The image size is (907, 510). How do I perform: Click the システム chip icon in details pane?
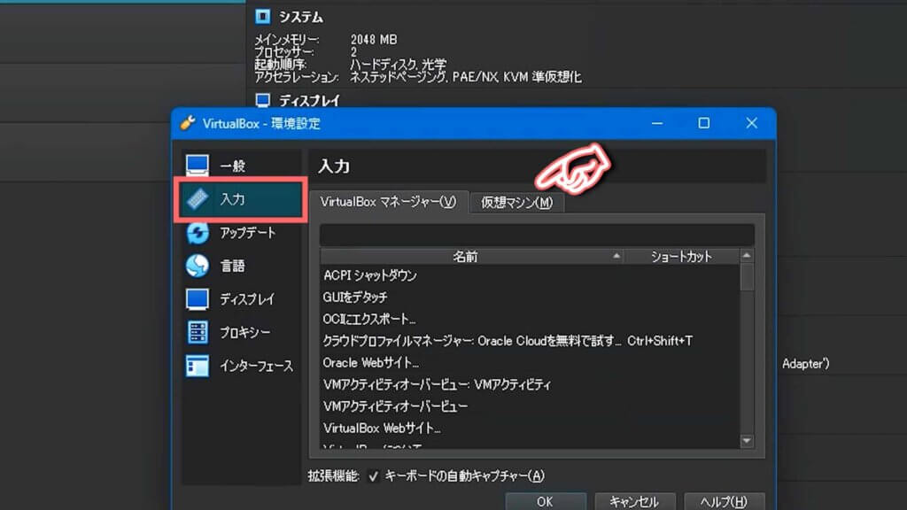[262, 17]
